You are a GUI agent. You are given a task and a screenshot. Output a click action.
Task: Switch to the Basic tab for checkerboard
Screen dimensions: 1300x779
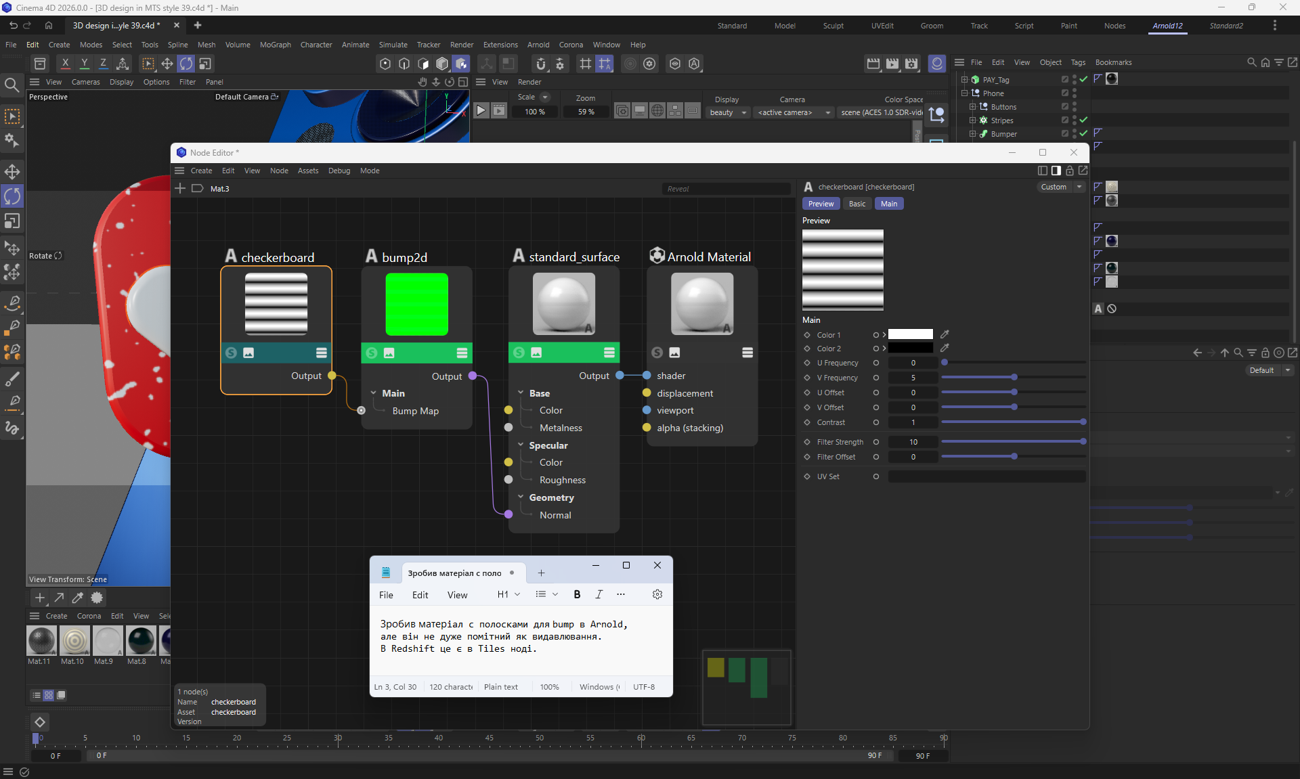857,204
